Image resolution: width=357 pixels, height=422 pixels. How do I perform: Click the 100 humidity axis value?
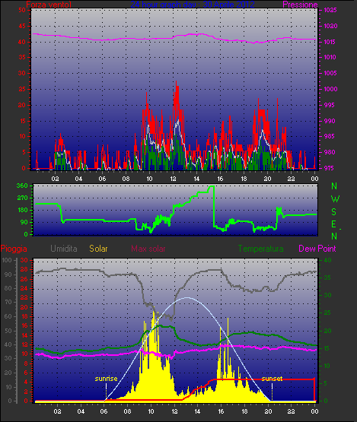pyautogui.click(x=7, y=260)
